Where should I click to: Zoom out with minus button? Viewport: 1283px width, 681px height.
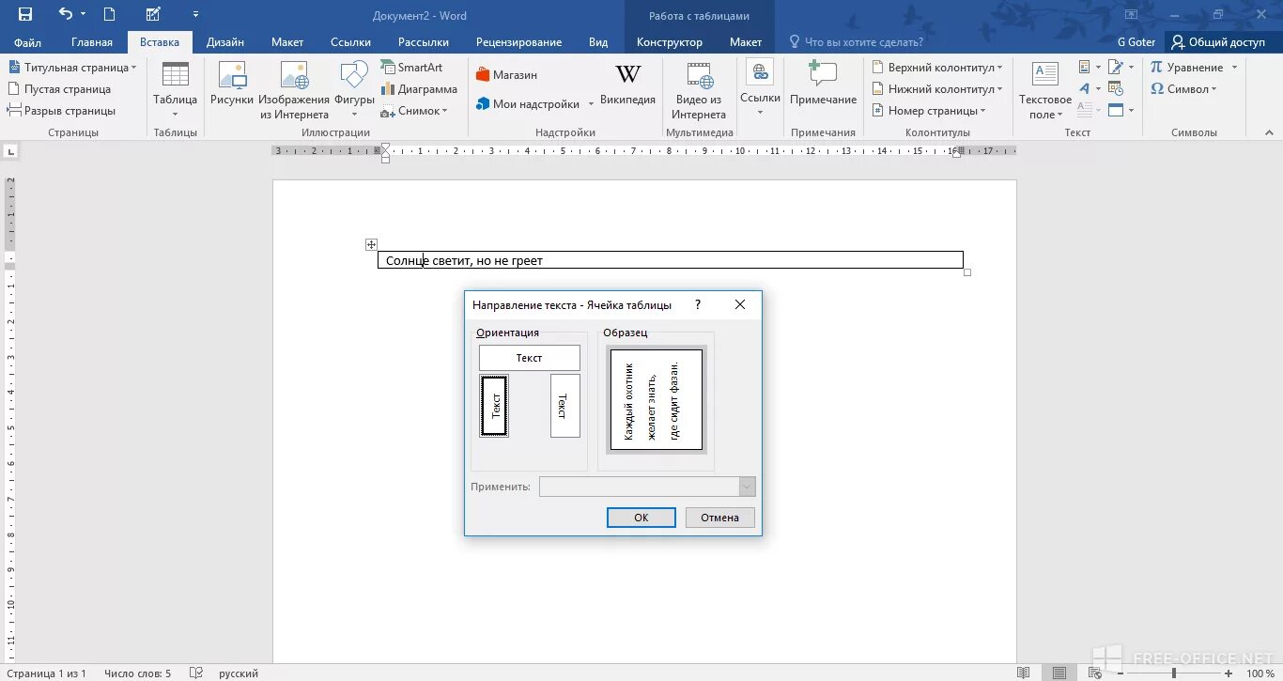1121,673
